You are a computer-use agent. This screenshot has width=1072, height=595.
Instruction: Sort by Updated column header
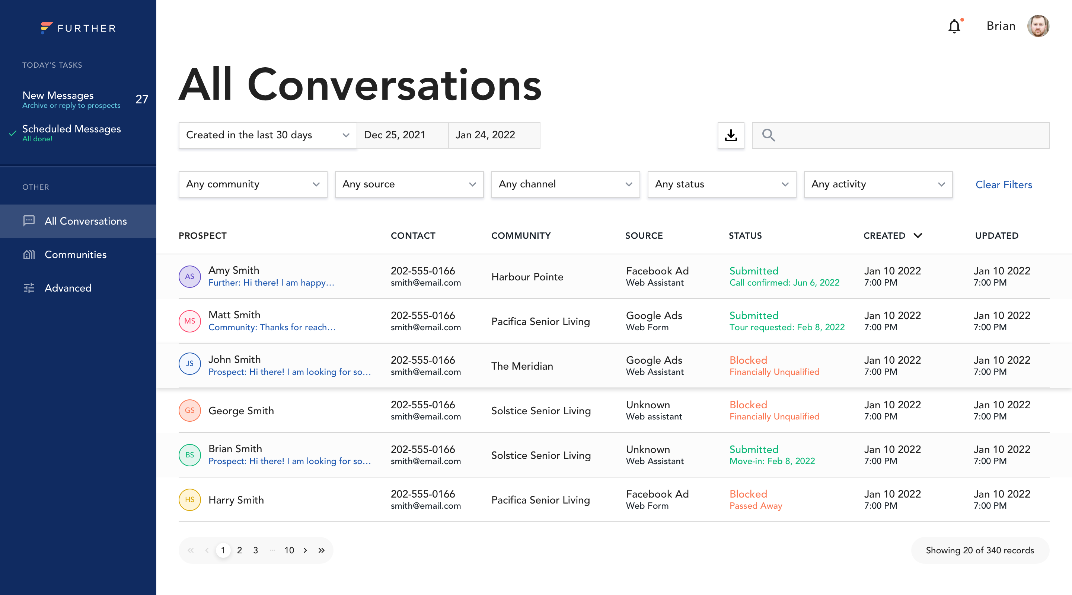coord(997,236)
